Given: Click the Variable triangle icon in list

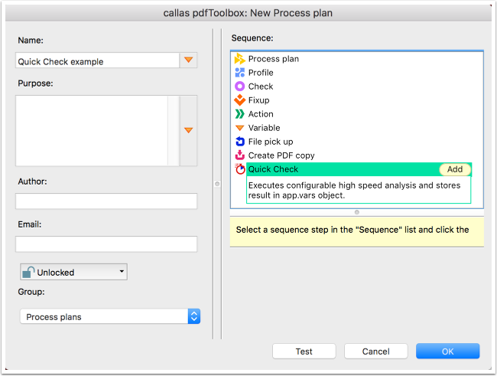Looking at the screenshot, I should [239, 128].
